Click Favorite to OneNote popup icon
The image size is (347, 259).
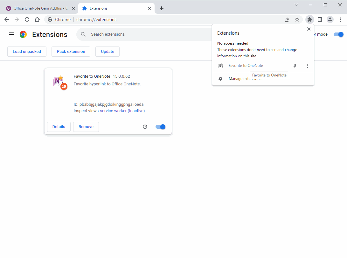click(x=220, y=66)
